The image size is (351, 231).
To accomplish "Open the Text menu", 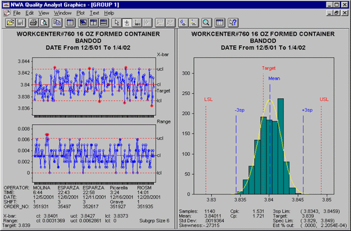I will pos(95,12).
